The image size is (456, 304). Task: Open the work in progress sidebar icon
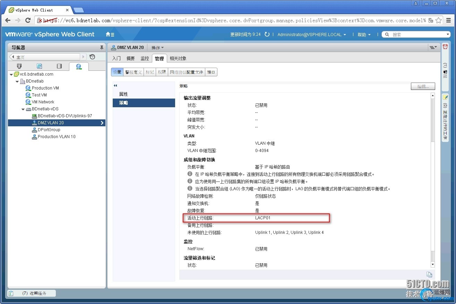pyautogui.click(x=445, y=97)
